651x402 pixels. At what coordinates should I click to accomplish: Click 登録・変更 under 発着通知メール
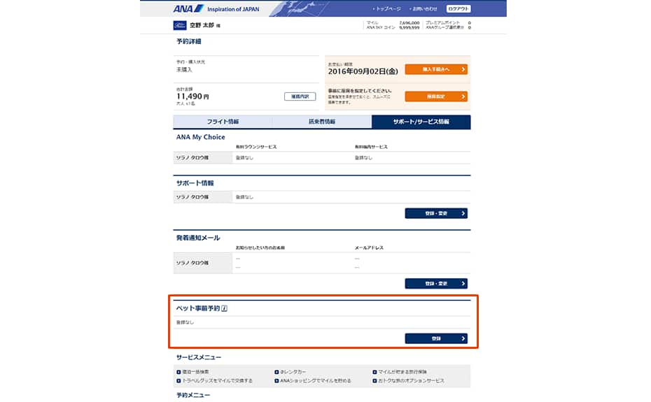click(436, 283)
